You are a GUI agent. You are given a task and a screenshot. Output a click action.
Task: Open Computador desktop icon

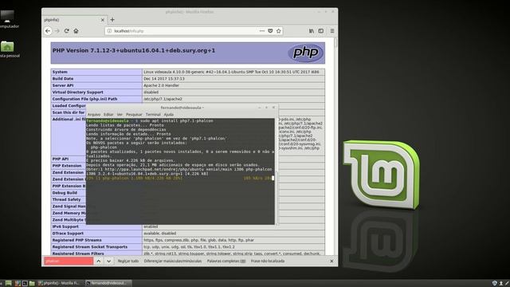[x=7, y=19]
